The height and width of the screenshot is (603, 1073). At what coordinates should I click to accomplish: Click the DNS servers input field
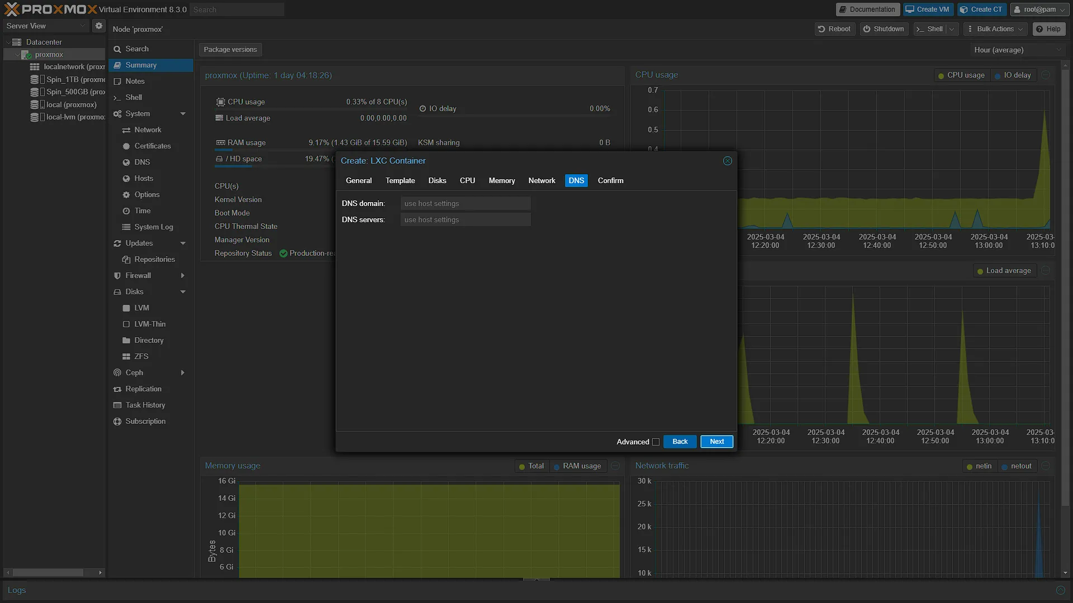click(465, 220)
